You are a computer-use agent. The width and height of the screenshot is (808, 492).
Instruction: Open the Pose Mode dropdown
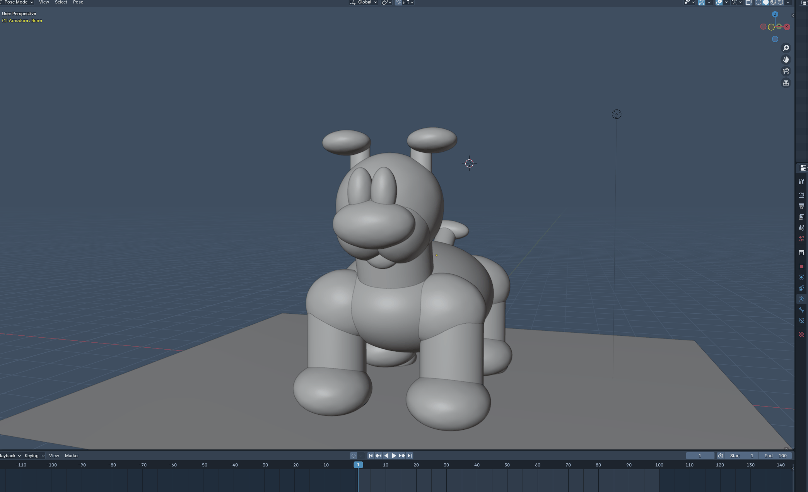[x=17, y=2]
